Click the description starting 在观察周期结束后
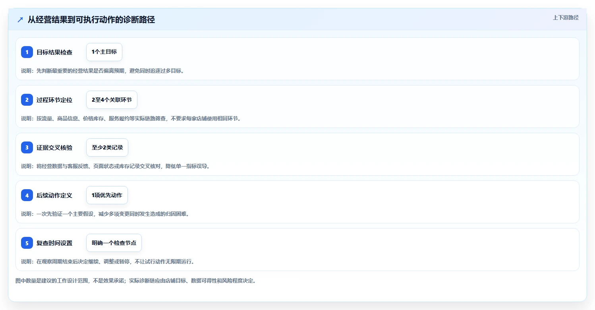Screen dimensions: 595x310 [108, 262]
